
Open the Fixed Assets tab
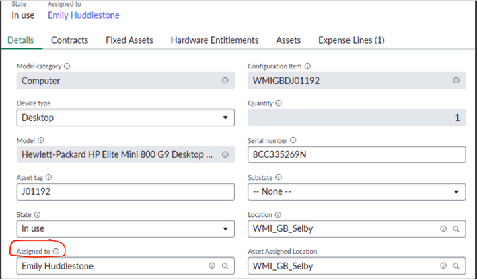[x=129, y=40]
